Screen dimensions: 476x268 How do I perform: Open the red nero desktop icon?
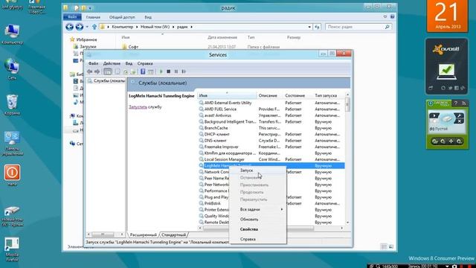point(12,175)
